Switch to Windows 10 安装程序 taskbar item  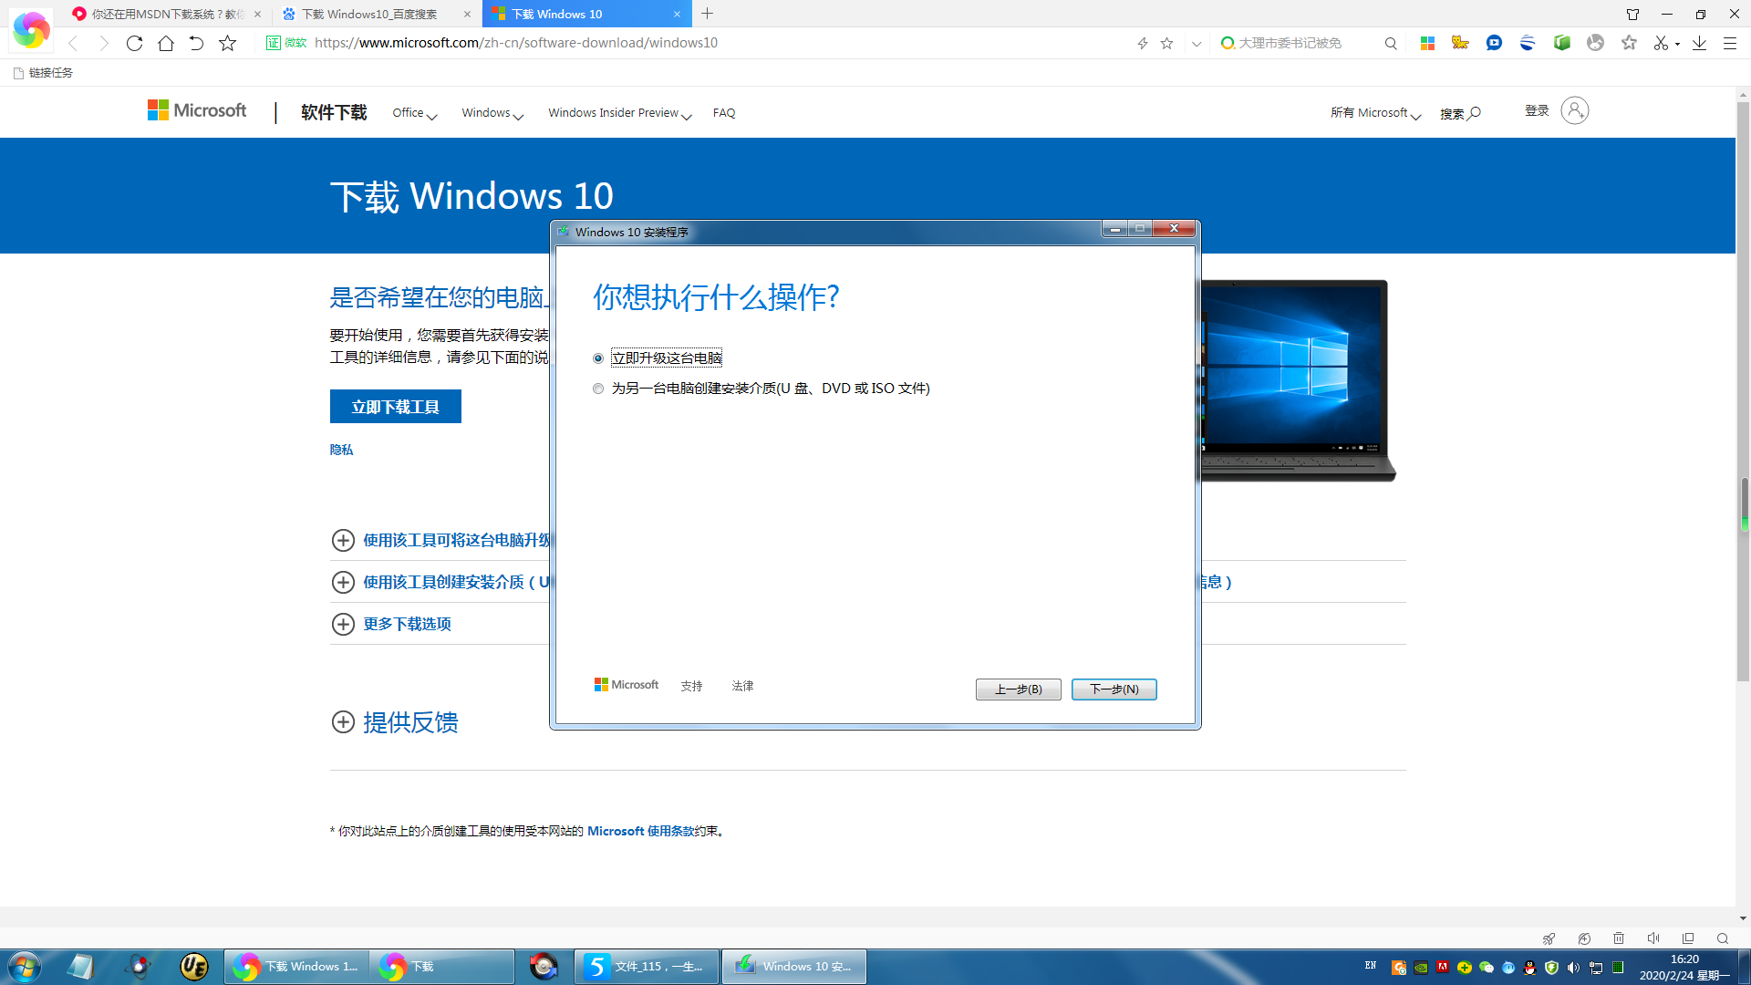(794, 967)
